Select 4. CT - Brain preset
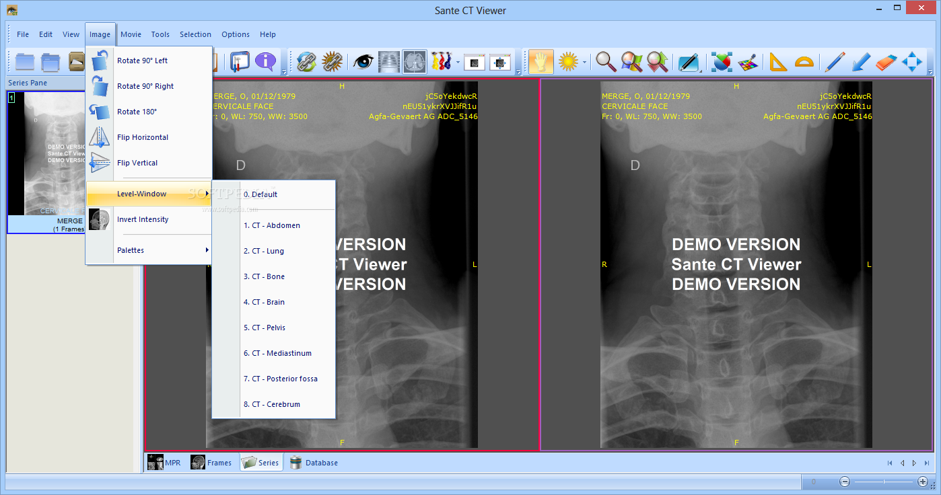The width and height of the screenshot is (941, 495). 274,302
